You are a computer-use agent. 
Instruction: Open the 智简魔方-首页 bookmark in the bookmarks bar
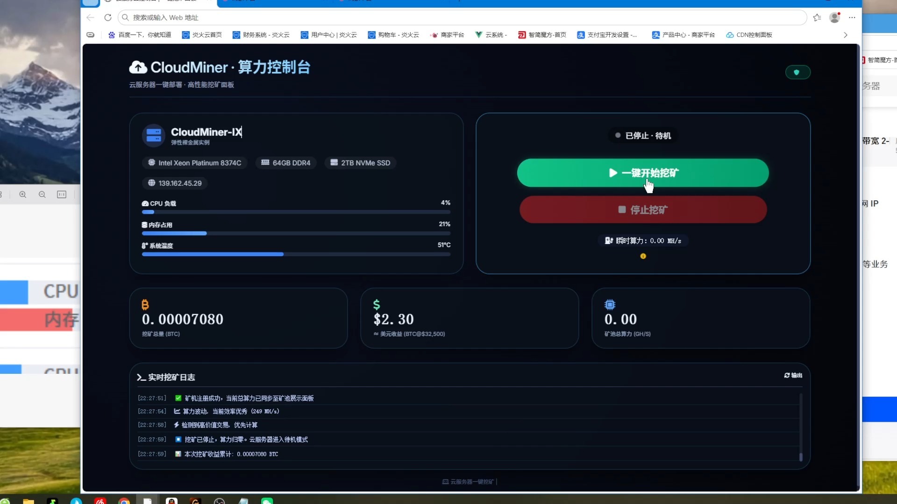542,35
